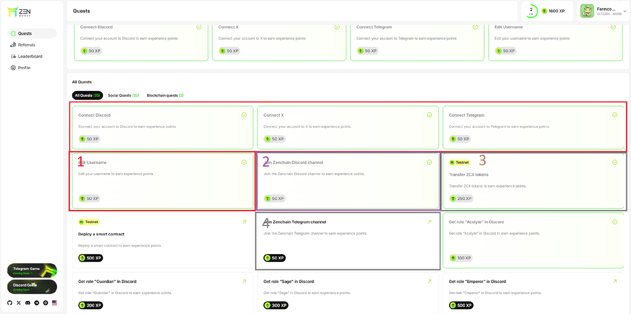Click completed checkmark on Connect Discord in All Quests
The width and height of the screenshot is (631, 314).
(244, 115)
